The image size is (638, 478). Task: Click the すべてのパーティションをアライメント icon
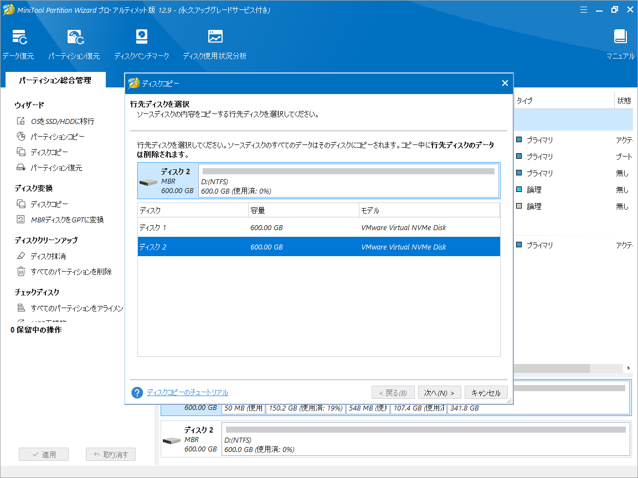point(20,308)
